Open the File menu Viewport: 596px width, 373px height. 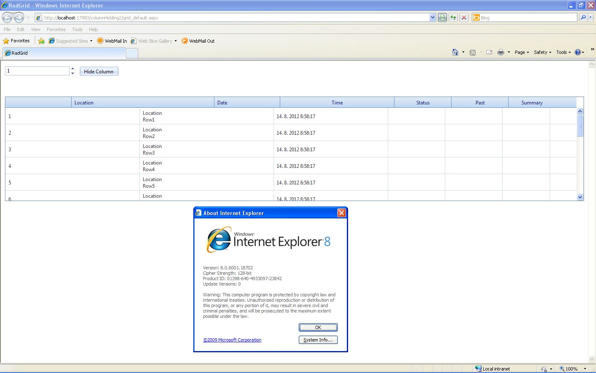pyautogui.click(x=7, y=29)
